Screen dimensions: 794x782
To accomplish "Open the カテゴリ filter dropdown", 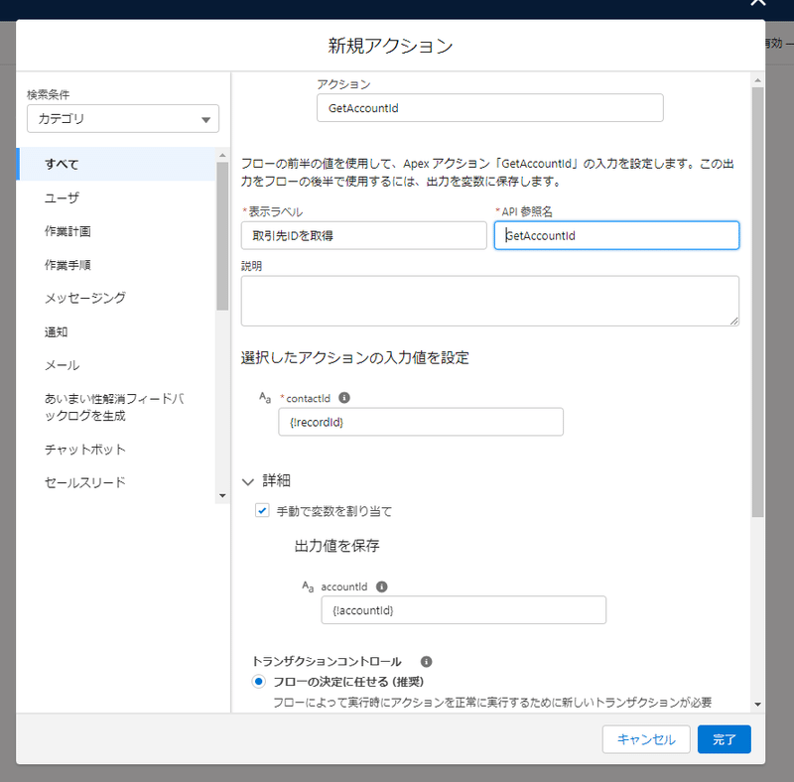I will coord(122,117).
